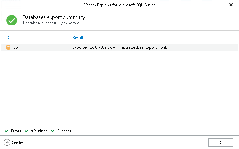Sort by the Object column header

coord(12,38)
